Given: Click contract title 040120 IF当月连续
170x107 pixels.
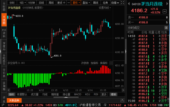Looking at the screenshot, I should (147, 4).
